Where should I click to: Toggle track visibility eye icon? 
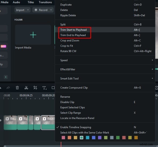pos(1,120)
